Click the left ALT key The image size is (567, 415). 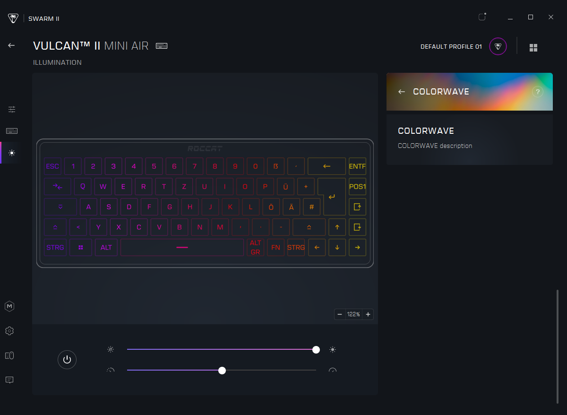106,247
